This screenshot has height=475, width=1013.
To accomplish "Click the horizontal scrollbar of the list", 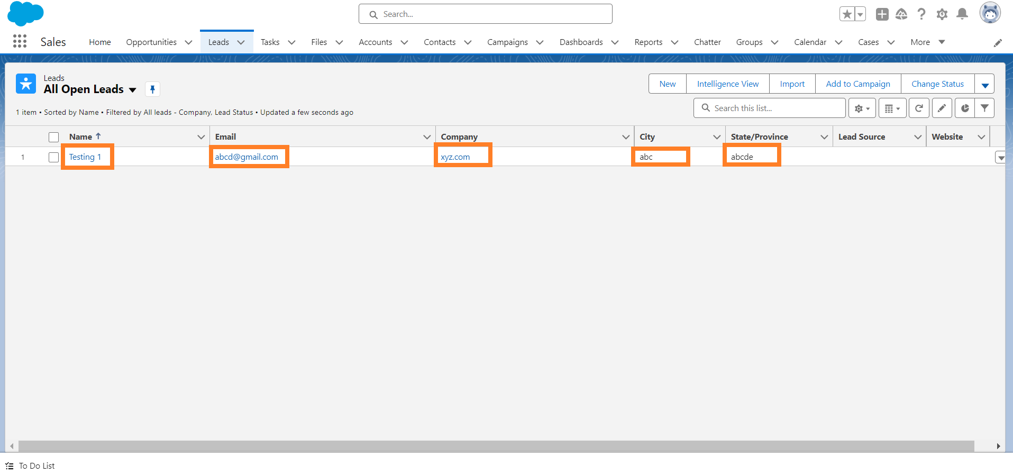I will coord(496,446).
